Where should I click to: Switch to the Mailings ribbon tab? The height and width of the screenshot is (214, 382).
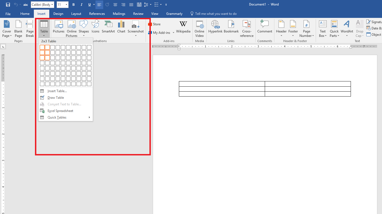[x=119, y=13]
